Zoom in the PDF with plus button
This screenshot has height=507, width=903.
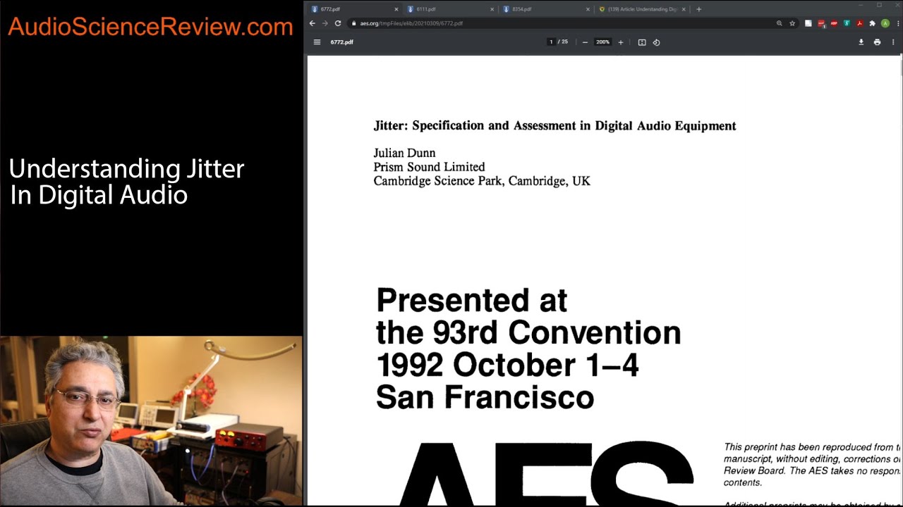coord(621,42)
